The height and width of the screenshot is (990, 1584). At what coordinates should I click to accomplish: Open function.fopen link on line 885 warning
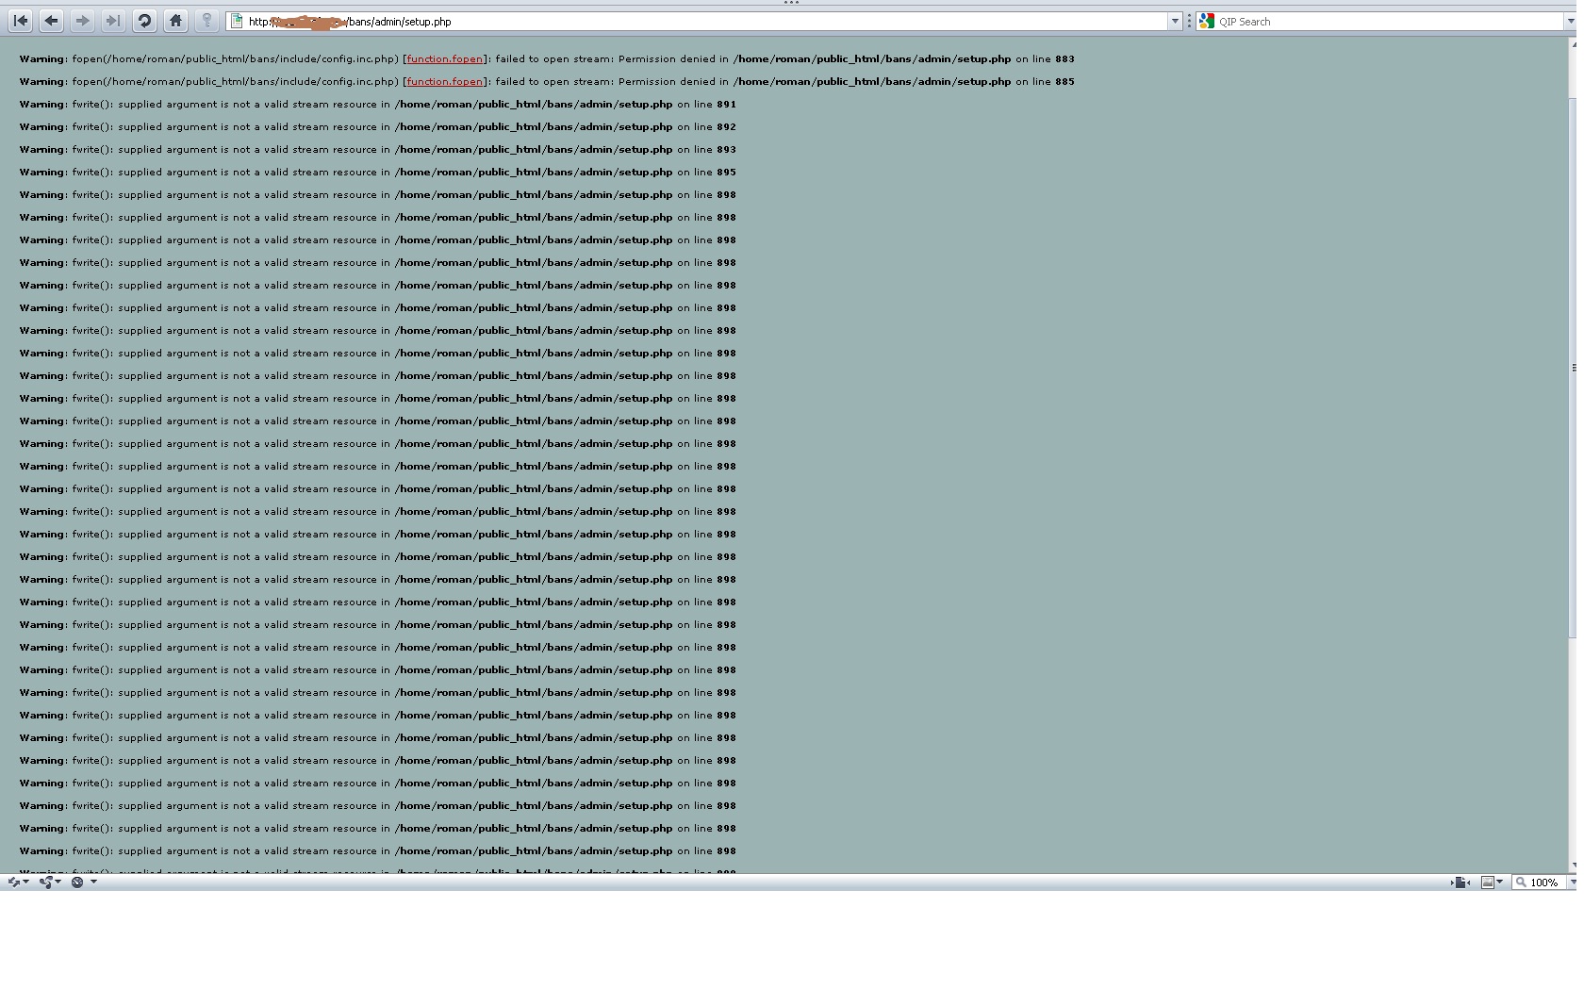point(444,81)
